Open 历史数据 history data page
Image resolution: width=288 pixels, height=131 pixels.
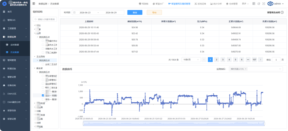(x=15, y=52)
